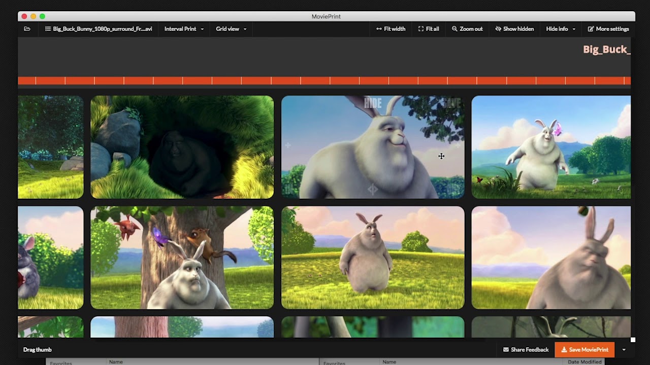Select the tree with squirrels thumbnail

tap(182, 258)
